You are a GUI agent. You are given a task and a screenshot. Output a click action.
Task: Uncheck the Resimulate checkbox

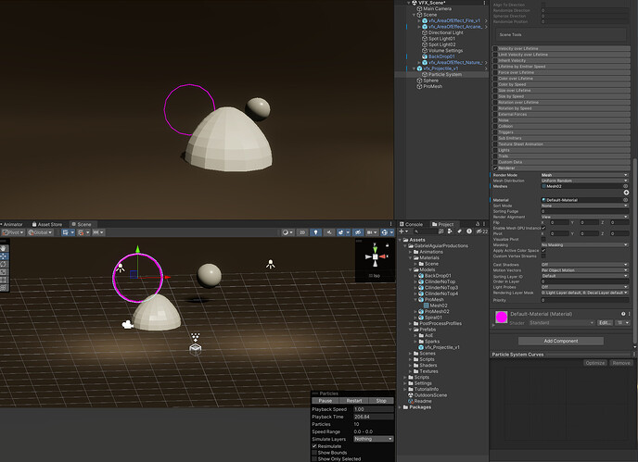tap(314, 445)
